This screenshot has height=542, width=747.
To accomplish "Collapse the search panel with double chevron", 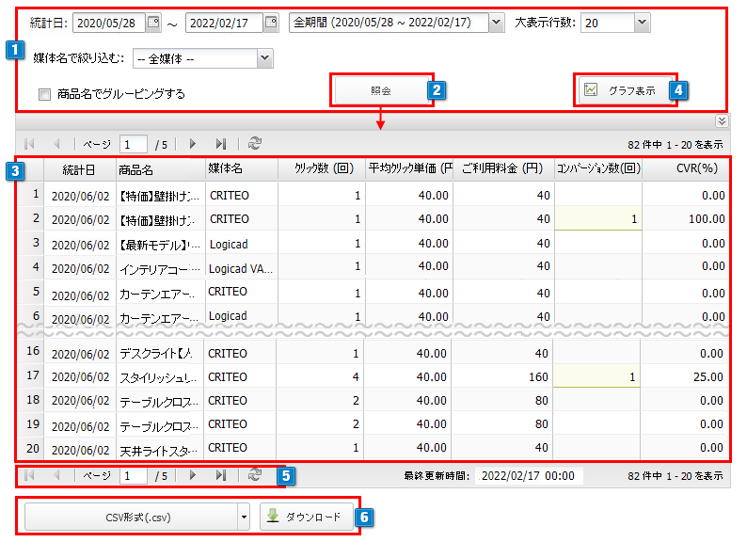I will tap(722, 120).
